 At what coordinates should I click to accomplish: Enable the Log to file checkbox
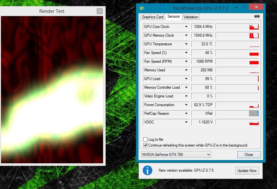(x=145, y=139)
